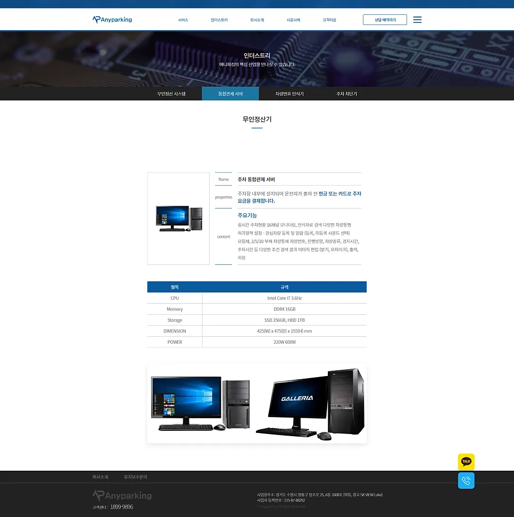Click the banner title 인더스트리
Viewport: 514px width, 517px height.
click(257, 55)
